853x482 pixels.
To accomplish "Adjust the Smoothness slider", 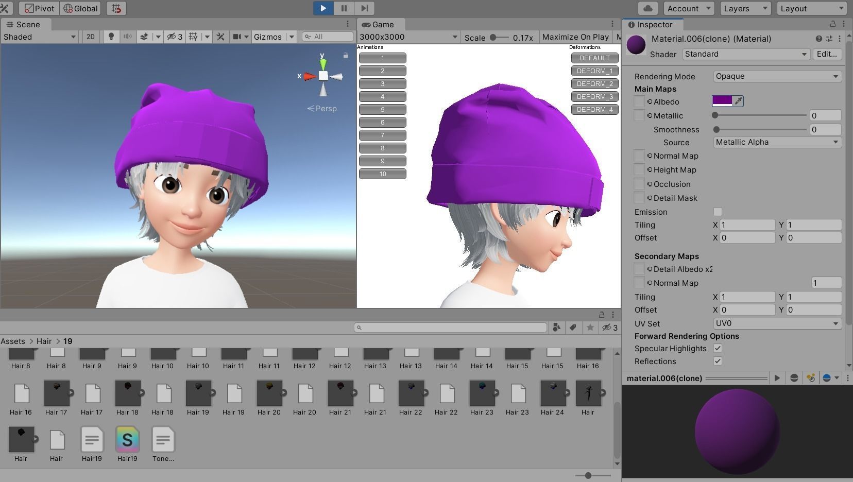I will point(760,129).
